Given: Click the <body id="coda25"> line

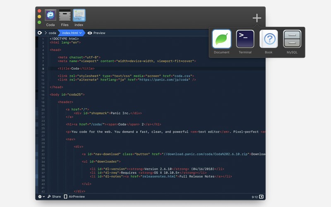Looking at the screenshot, I should tap(67, 94).
